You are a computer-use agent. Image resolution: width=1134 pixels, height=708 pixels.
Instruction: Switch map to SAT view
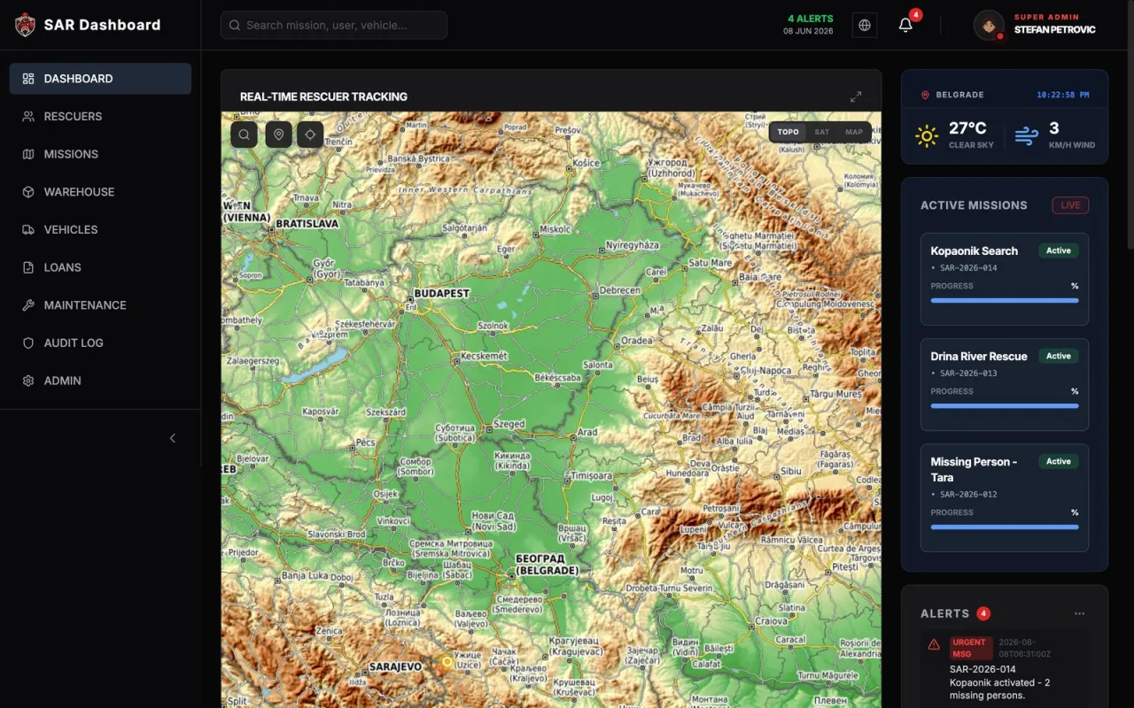click(x=822, y=132)
